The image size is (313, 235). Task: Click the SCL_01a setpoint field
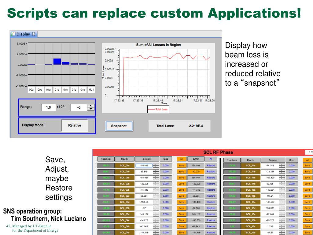(144, 166)
